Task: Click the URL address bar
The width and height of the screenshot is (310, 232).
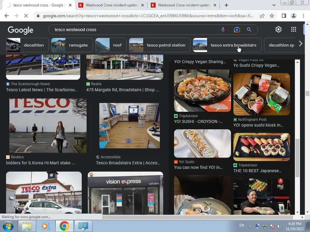Action: click(x=148, y=16)
